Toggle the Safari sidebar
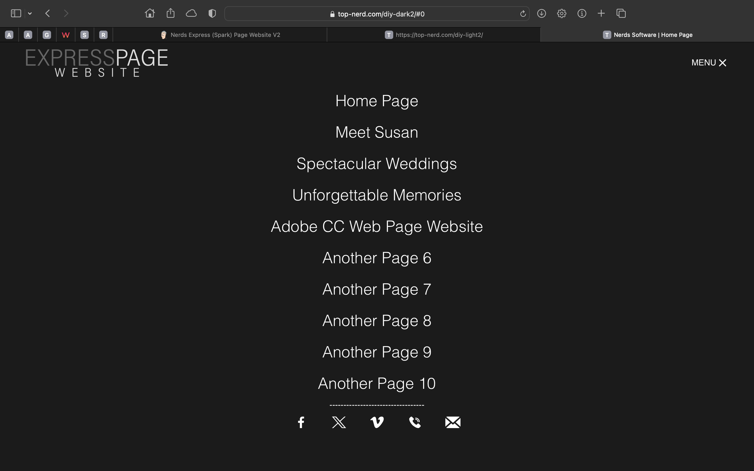 coord(16,13)
